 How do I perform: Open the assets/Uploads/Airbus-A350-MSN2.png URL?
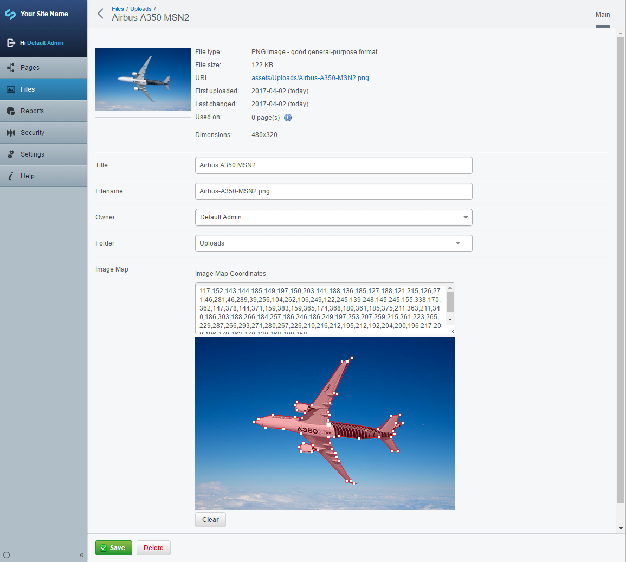(x=310, y=78)
